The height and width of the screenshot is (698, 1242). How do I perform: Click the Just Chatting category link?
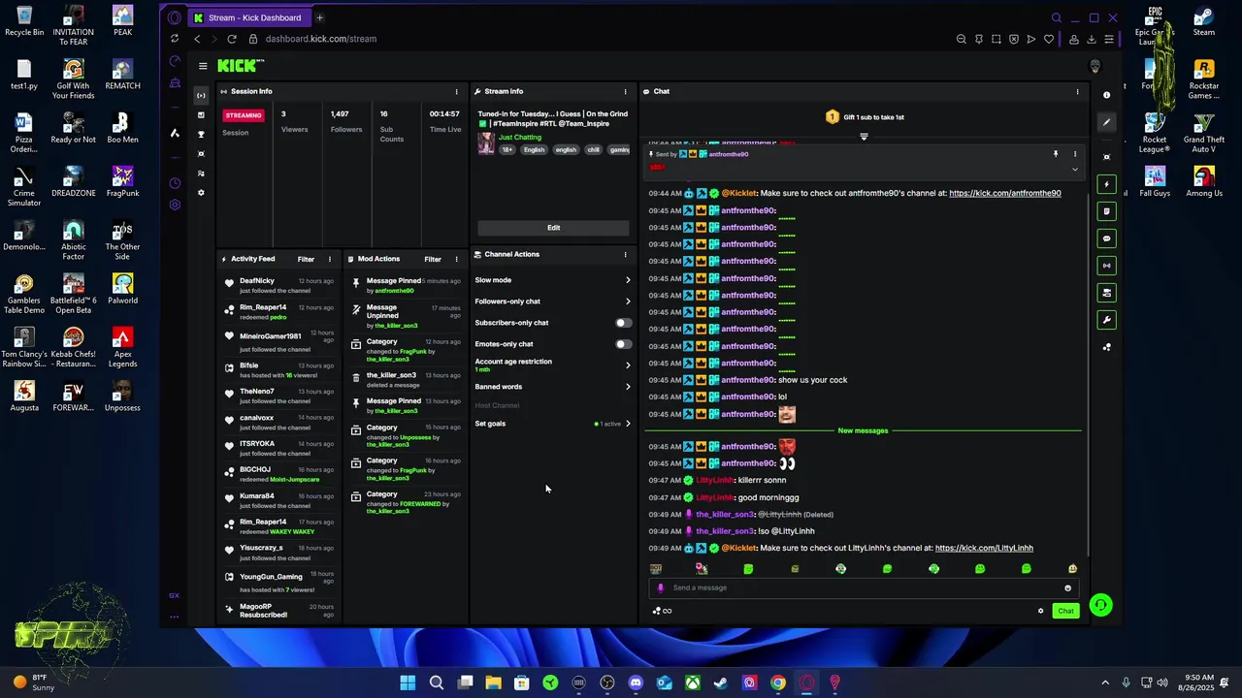[x=520, y=138]
